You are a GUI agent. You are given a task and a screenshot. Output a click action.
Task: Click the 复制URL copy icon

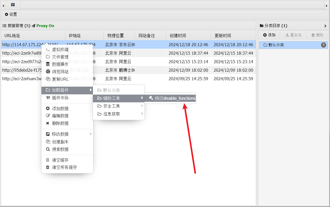pos(48,79)
